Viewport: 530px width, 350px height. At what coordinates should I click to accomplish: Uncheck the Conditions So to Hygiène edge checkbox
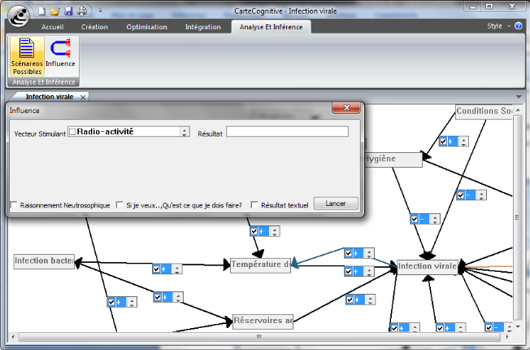pyautogui.click(x=443, y=142)
